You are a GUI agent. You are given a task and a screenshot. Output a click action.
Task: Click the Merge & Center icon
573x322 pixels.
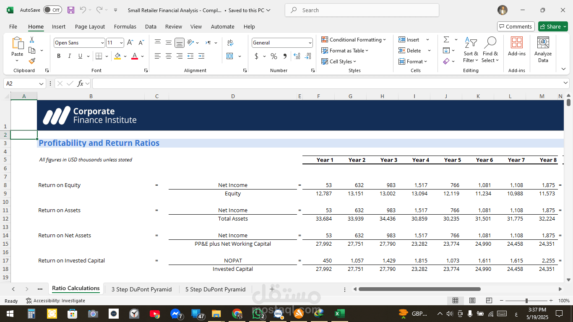230,56
